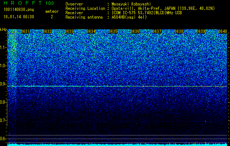
Task: Click the kHz axis unit label
Action: click(3, 30)
